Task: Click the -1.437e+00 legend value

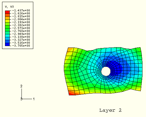Action: (x=21, y=11)
